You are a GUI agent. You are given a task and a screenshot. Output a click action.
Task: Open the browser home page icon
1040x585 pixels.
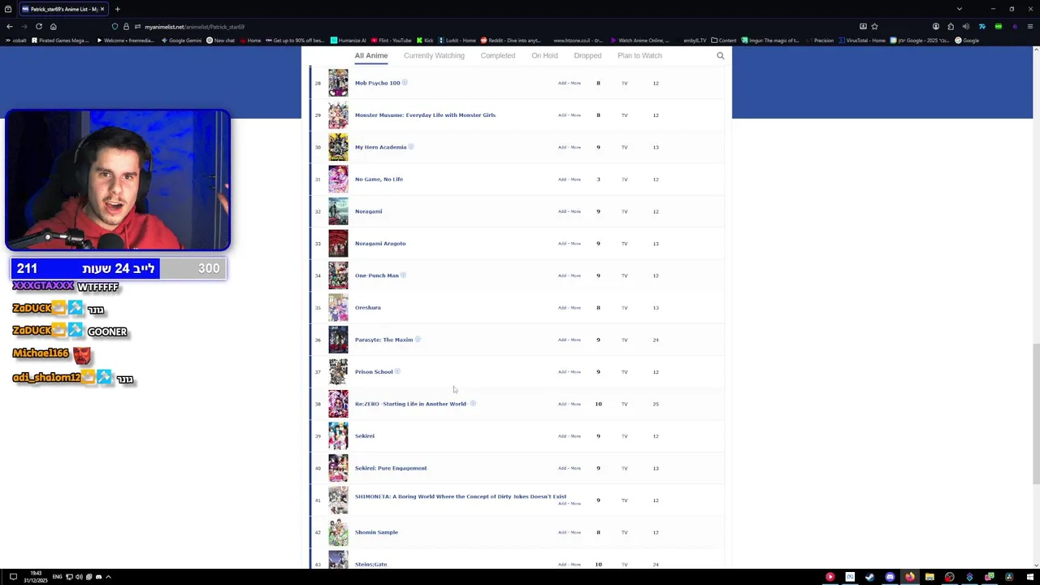tap(54, 27)
